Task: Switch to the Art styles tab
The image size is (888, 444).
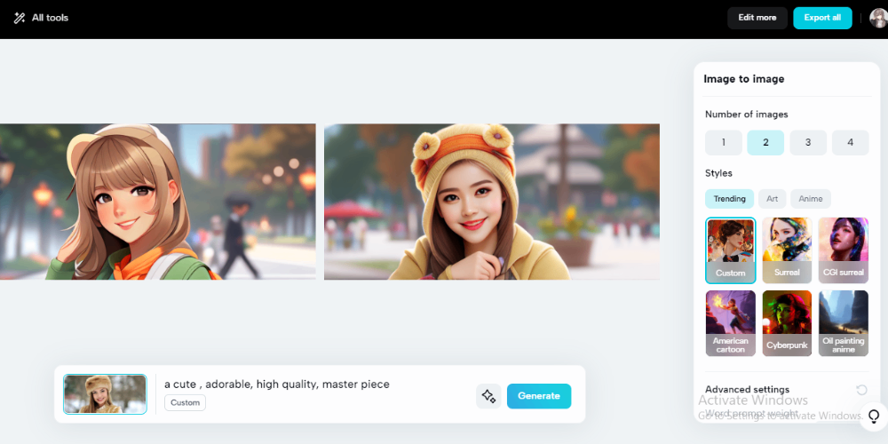Action: click(x=773, y=199)
